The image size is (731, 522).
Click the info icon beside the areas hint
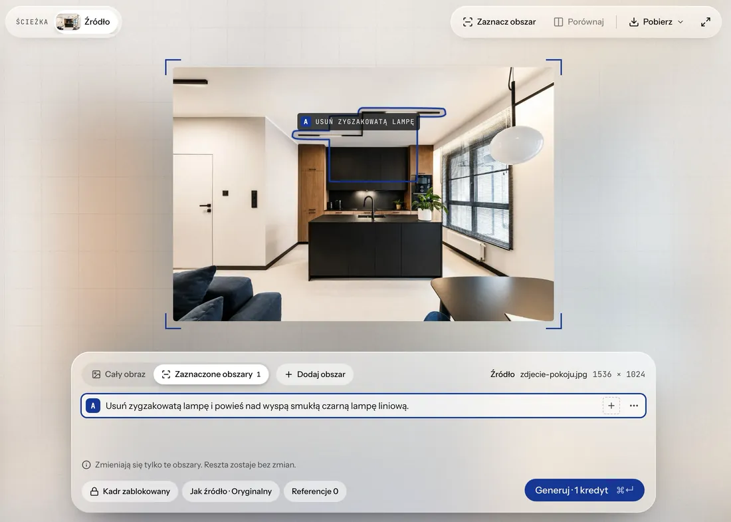click(86, 465)
